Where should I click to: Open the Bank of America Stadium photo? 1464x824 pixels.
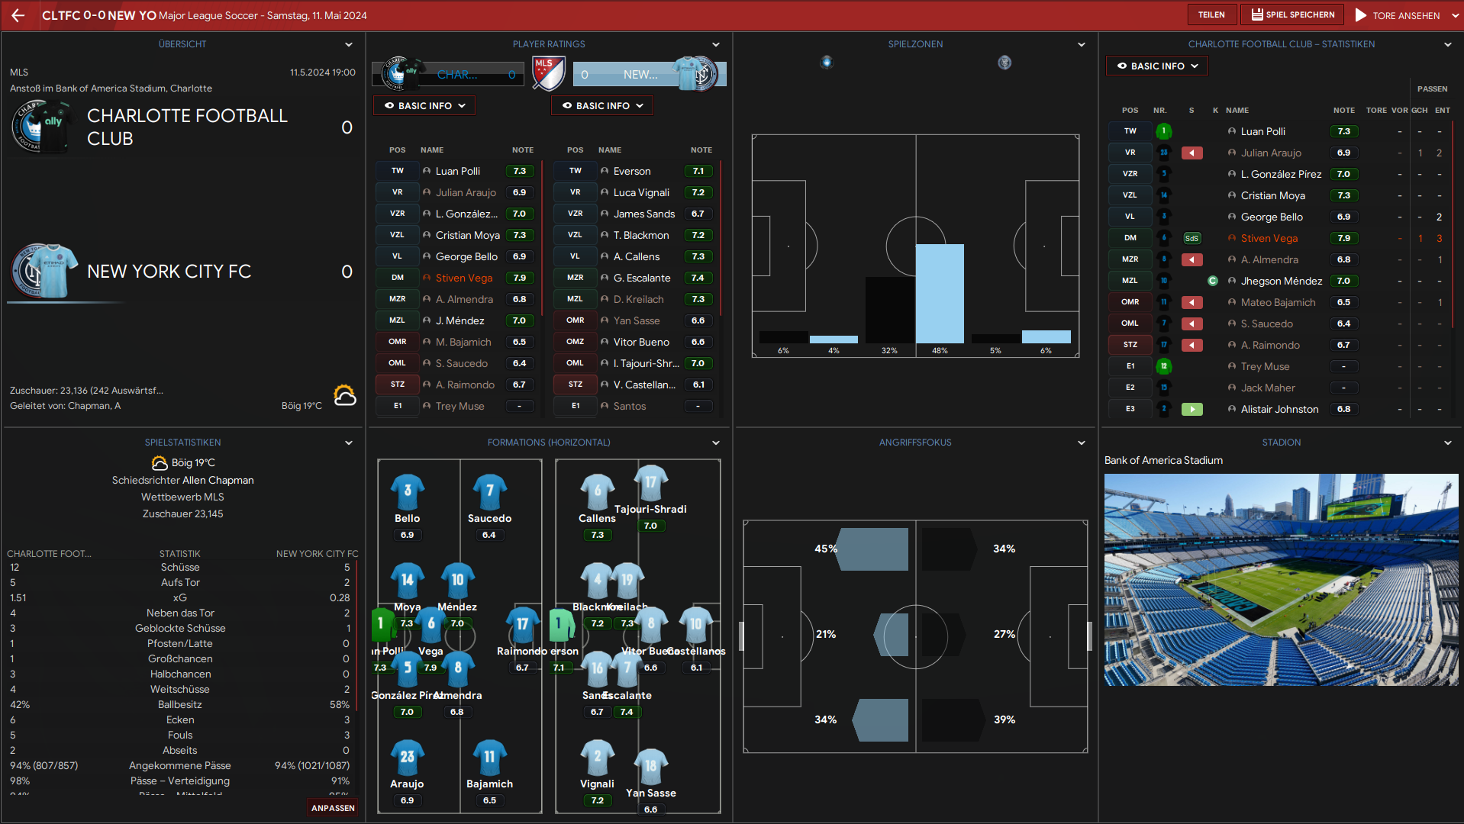(x=1281, y=580)
